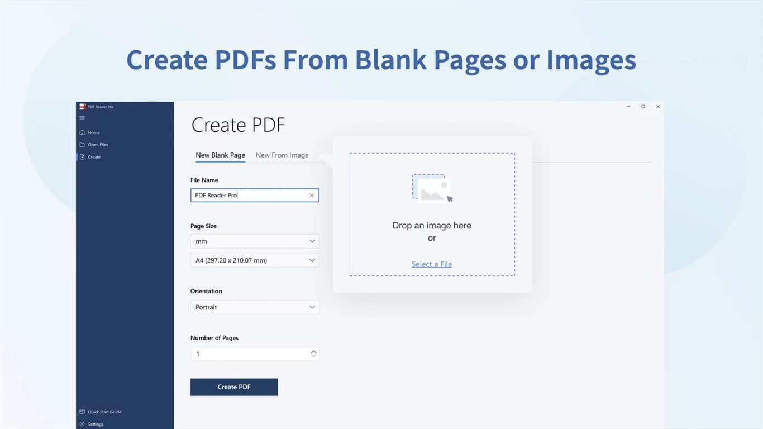Toggle the hamburger navigation menu
763x429 pixels.
tap(82, 118)
